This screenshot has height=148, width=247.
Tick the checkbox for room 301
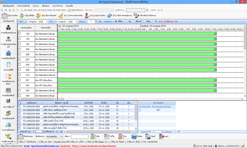coord(19,80)
